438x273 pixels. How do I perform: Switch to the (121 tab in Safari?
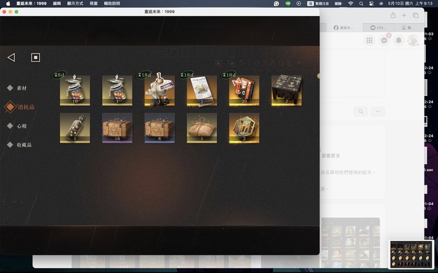[378, 27]
